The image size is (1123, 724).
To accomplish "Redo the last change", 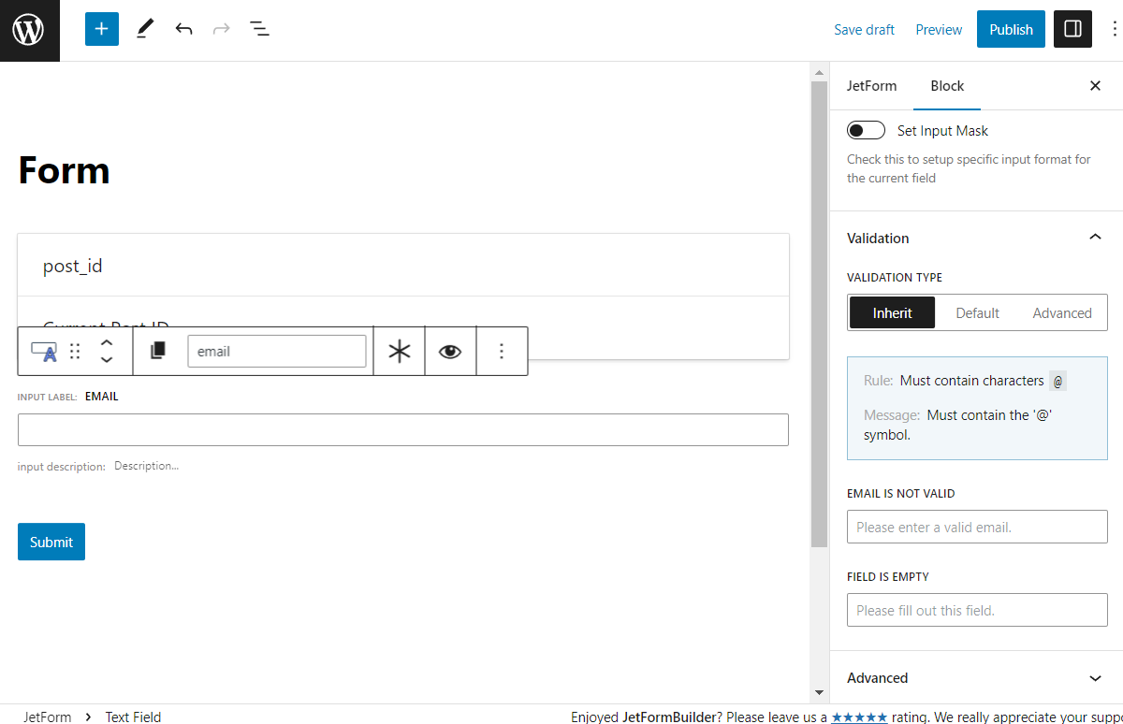I will click(x=221, y=29).
